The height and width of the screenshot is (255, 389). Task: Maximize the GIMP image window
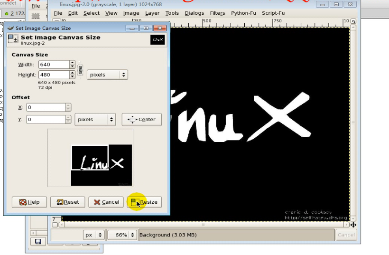click(336, 4)
